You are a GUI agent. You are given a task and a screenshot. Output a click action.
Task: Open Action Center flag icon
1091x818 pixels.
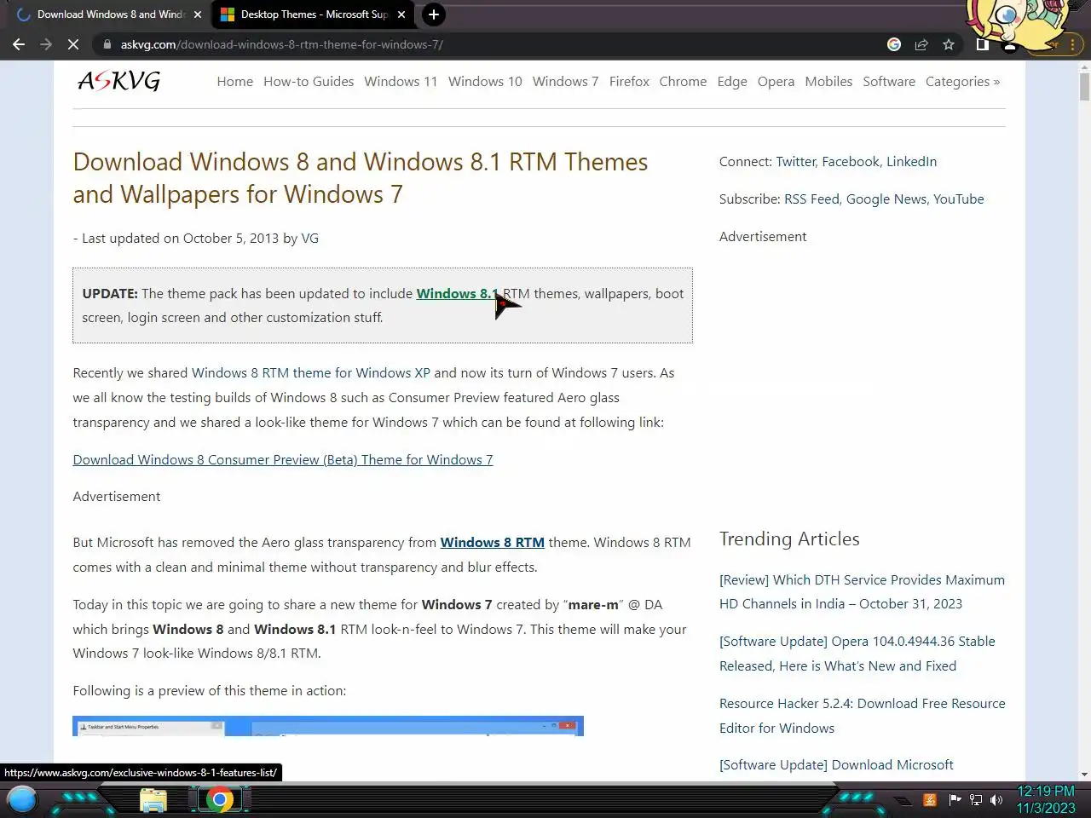coord(955,800)
